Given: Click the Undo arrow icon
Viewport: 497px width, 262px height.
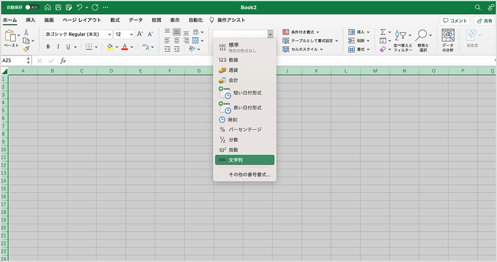Looking at the screenshot, I should pyautogui.click(x=80, y=7).
